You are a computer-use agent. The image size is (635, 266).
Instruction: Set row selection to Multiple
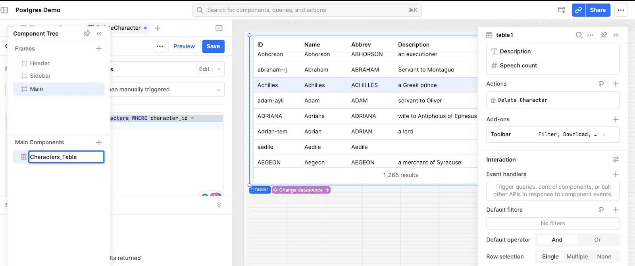[x=577, y=257]
